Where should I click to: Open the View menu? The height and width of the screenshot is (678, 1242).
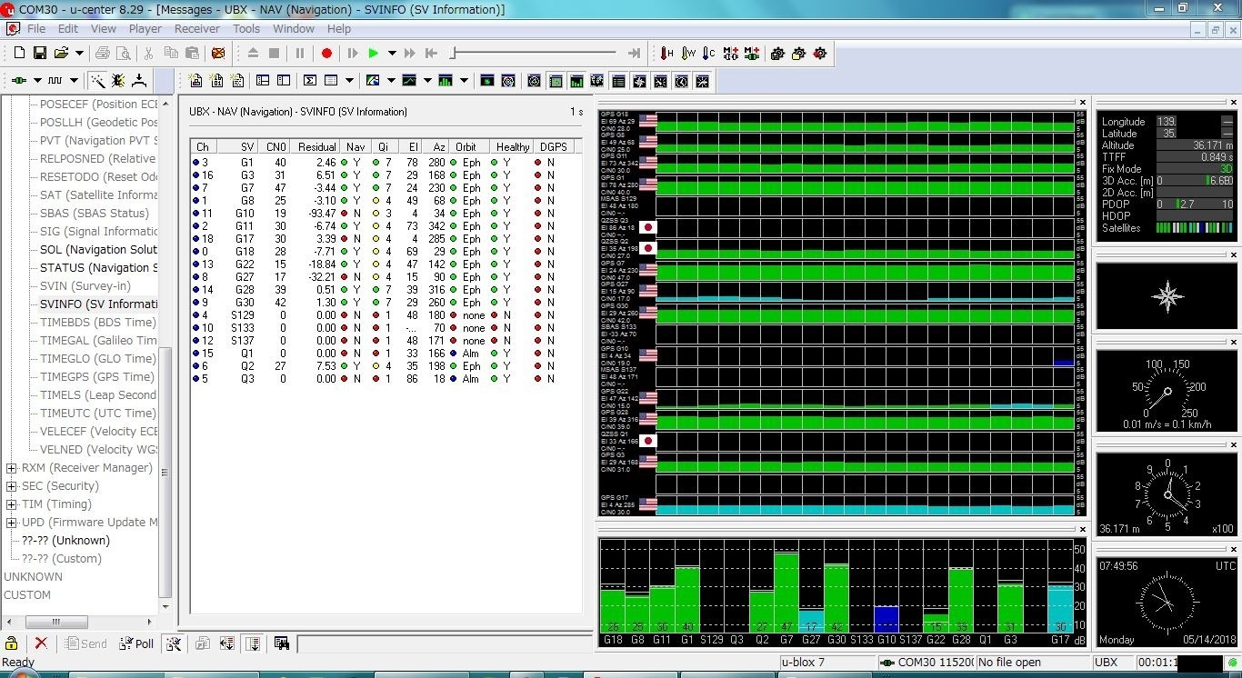pos(104,28)
